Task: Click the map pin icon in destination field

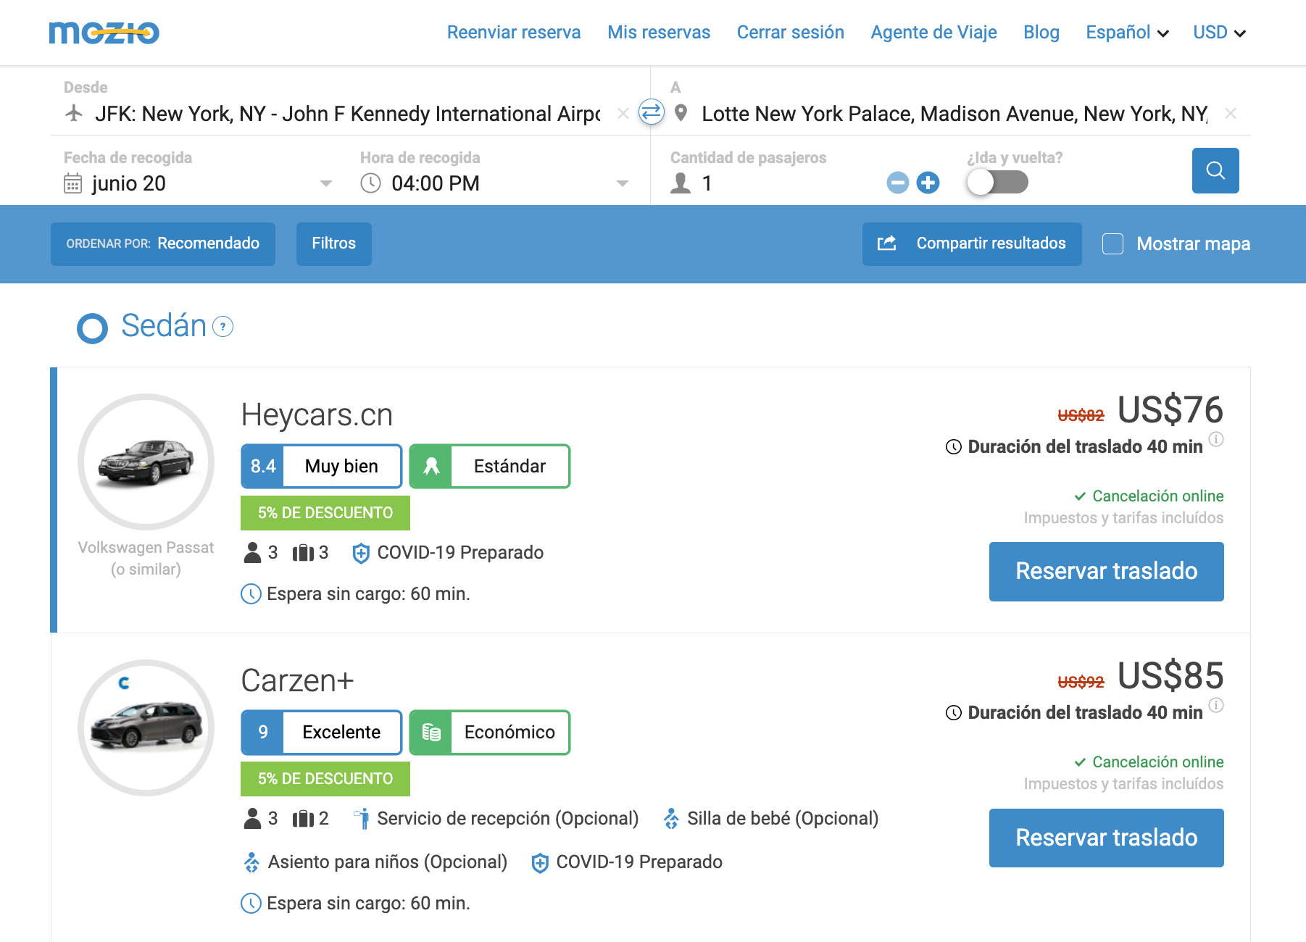Action: [x=681, y=113]
